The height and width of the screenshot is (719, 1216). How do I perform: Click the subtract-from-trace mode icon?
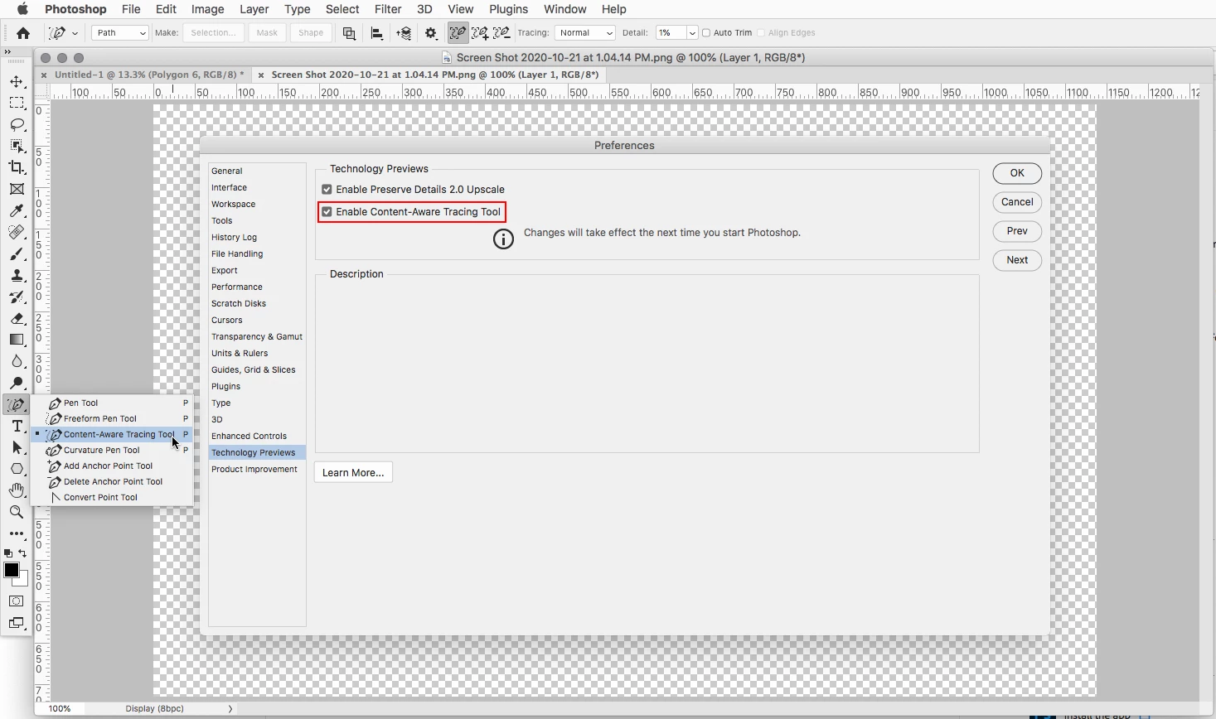tap(501, 33)
